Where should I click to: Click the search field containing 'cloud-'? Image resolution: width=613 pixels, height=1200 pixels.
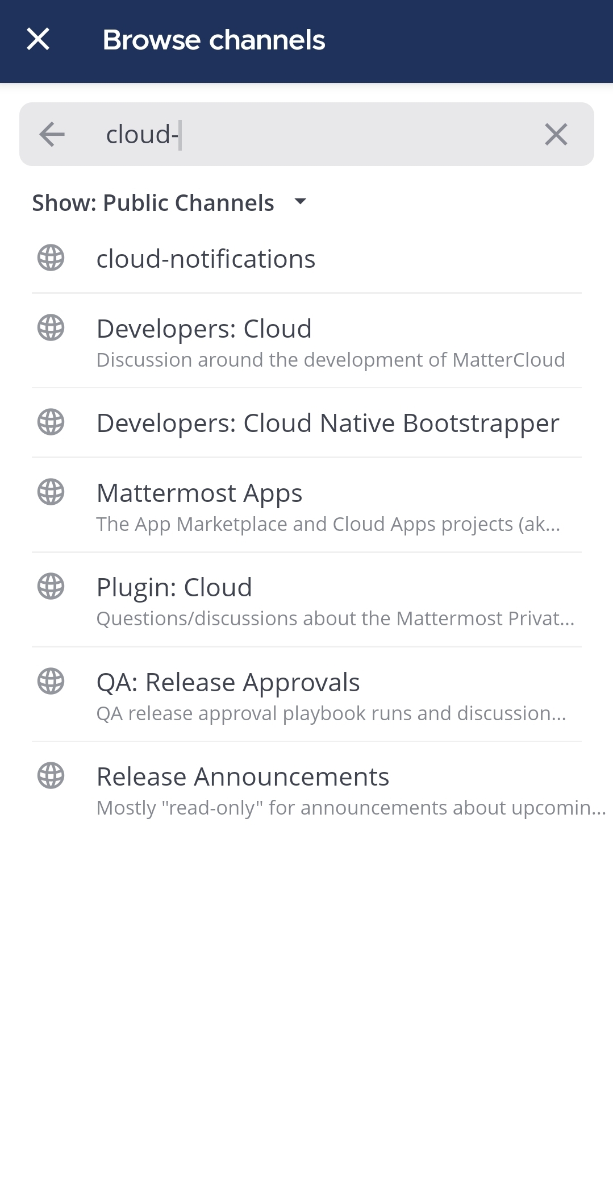point(307,135)
